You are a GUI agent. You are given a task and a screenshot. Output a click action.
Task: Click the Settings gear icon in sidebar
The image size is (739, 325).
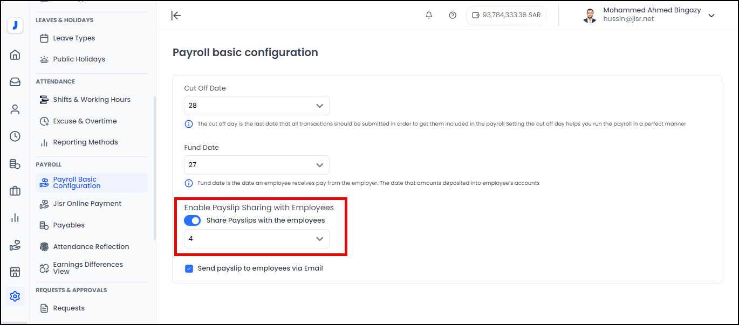pyautogui.click(x=15, y=296)
